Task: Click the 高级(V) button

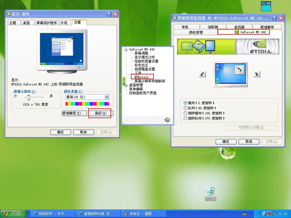Action: pos(101,113)
